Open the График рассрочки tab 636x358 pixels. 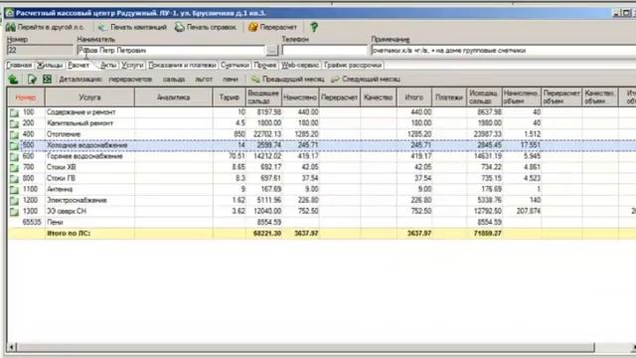[353, 65]
